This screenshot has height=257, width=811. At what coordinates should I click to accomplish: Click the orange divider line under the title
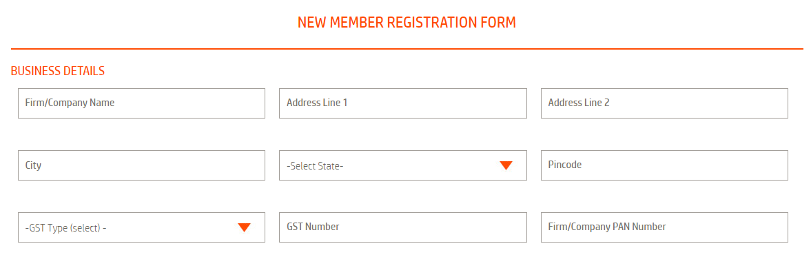pos(407,49)
